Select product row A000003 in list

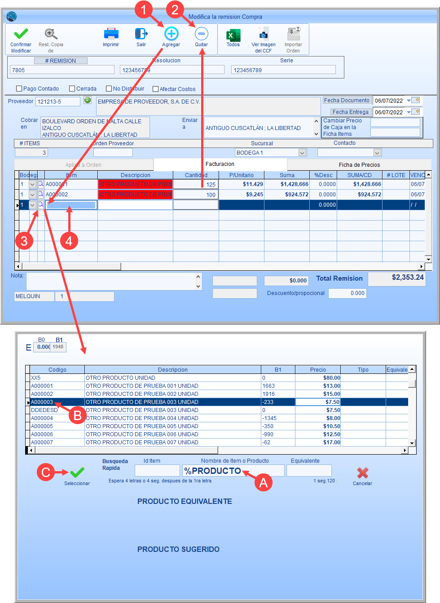point(219,402)
